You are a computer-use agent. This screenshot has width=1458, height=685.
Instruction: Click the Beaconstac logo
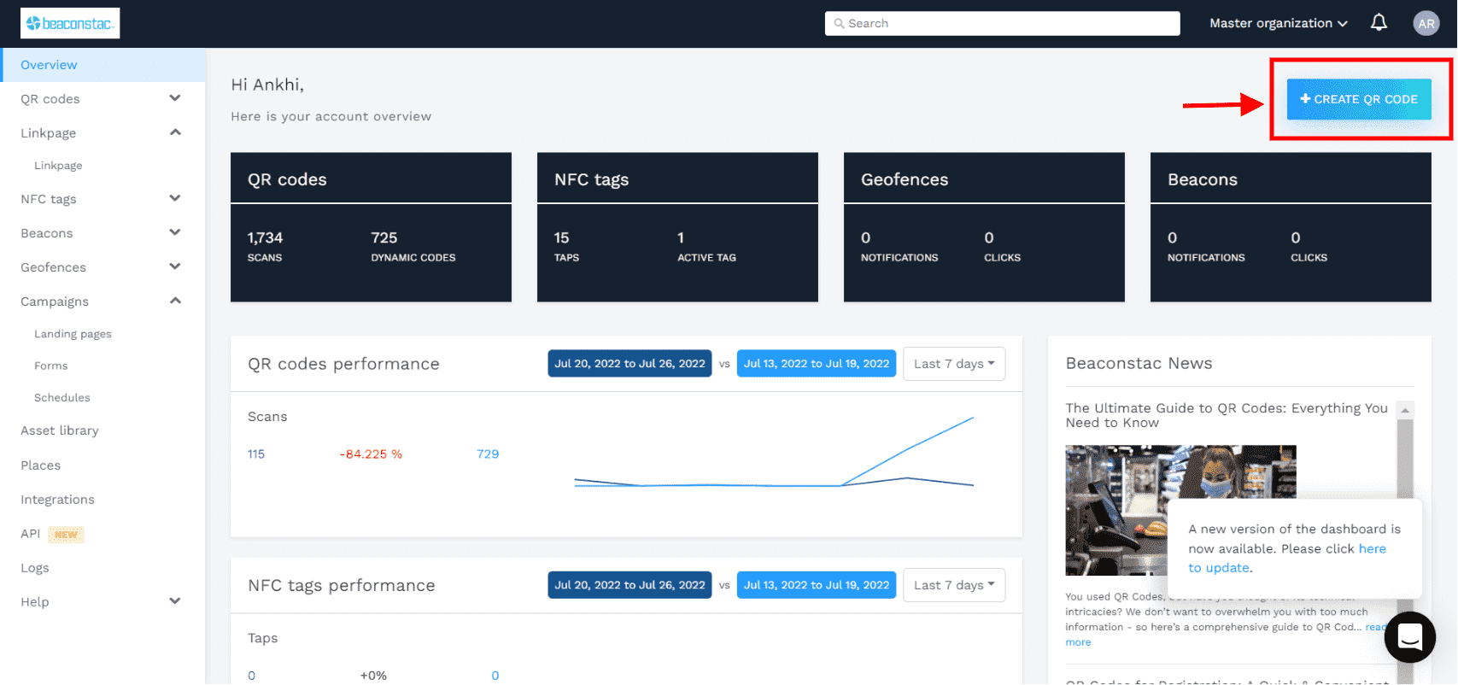click(70, 23)
